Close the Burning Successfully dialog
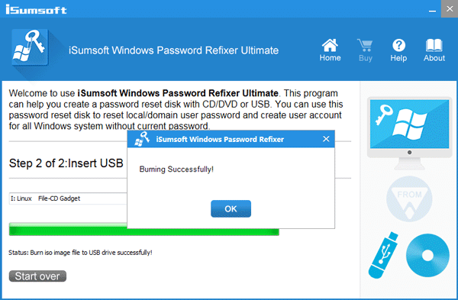 [x=326, y=139]
